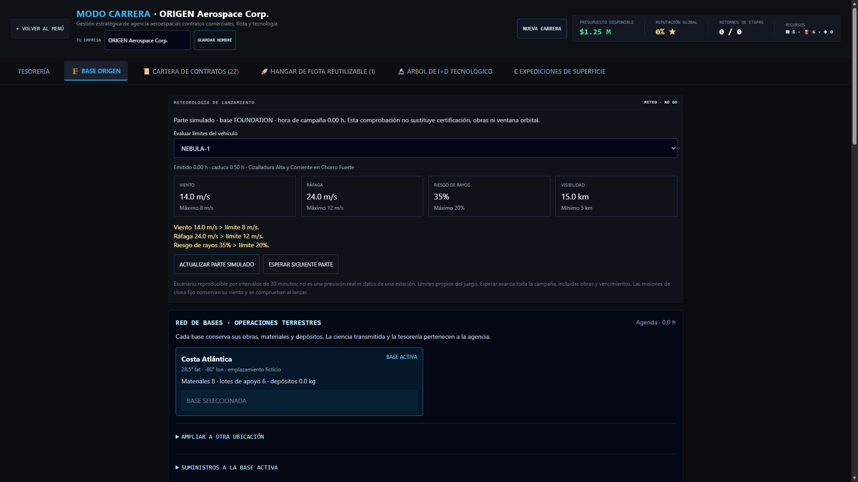
Task: Click the crescent moon icon of Expediciones
Action: coord(516,71)
